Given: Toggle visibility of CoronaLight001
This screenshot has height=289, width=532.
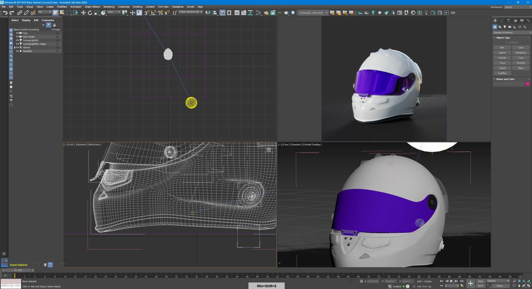Looking at the screenshot, I should pyautogui.click(x=17, y=40).
